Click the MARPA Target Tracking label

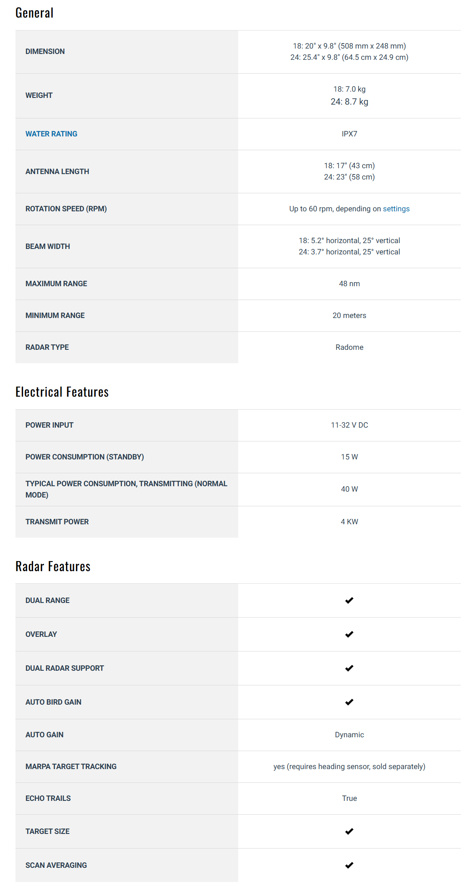coord(71,767)
